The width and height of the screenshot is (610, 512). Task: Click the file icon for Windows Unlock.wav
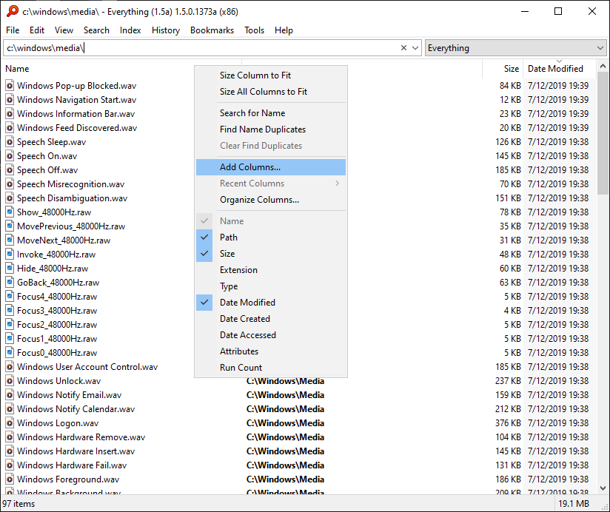[x=10, y=380]
